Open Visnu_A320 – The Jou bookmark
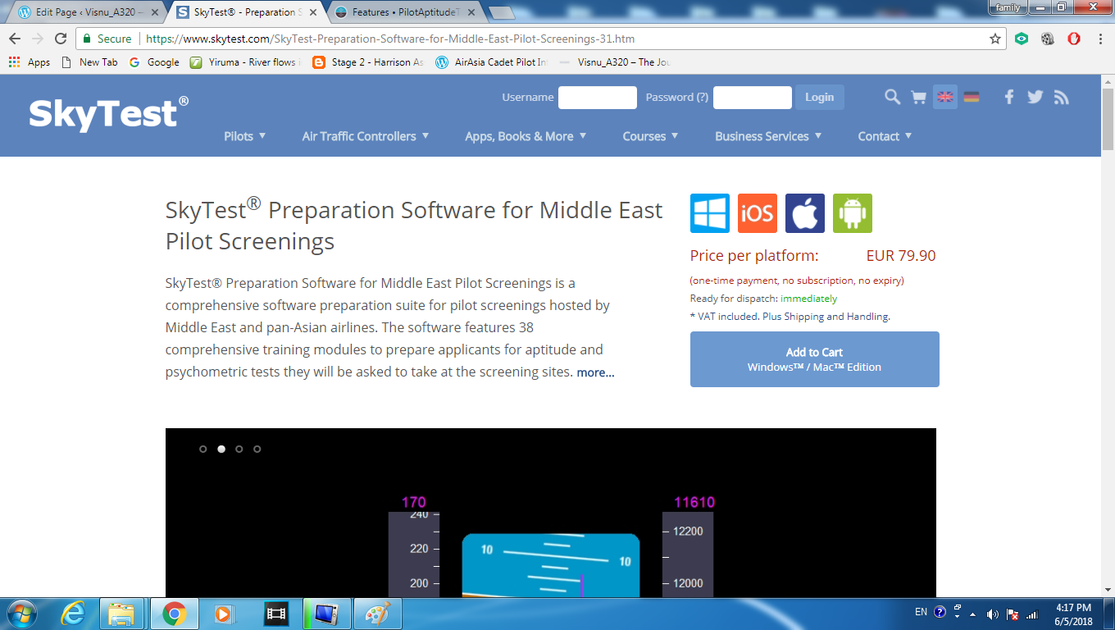Screen dimensions: 1115x630 click(615, 62)
